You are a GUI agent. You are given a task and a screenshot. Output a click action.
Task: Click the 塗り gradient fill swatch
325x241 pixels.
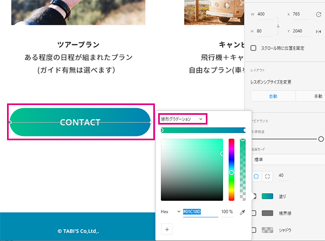click(268, 196)
